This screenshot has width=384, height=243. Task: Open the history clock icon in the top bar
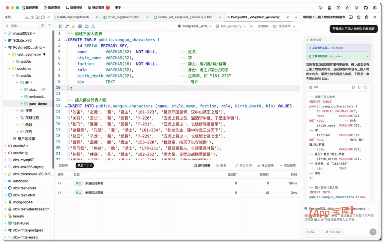tap(339, 8)
